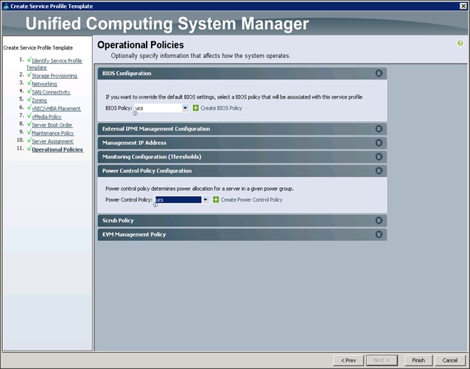Click the BIOS Configuration header text
Image resolution: width=470 pixels, height=369 pixels.
tap(127, 74)
